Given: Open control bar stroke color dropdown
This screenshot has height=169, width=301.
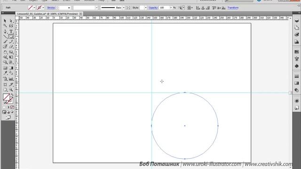Looking at the screenshot, I should (43, 8).
